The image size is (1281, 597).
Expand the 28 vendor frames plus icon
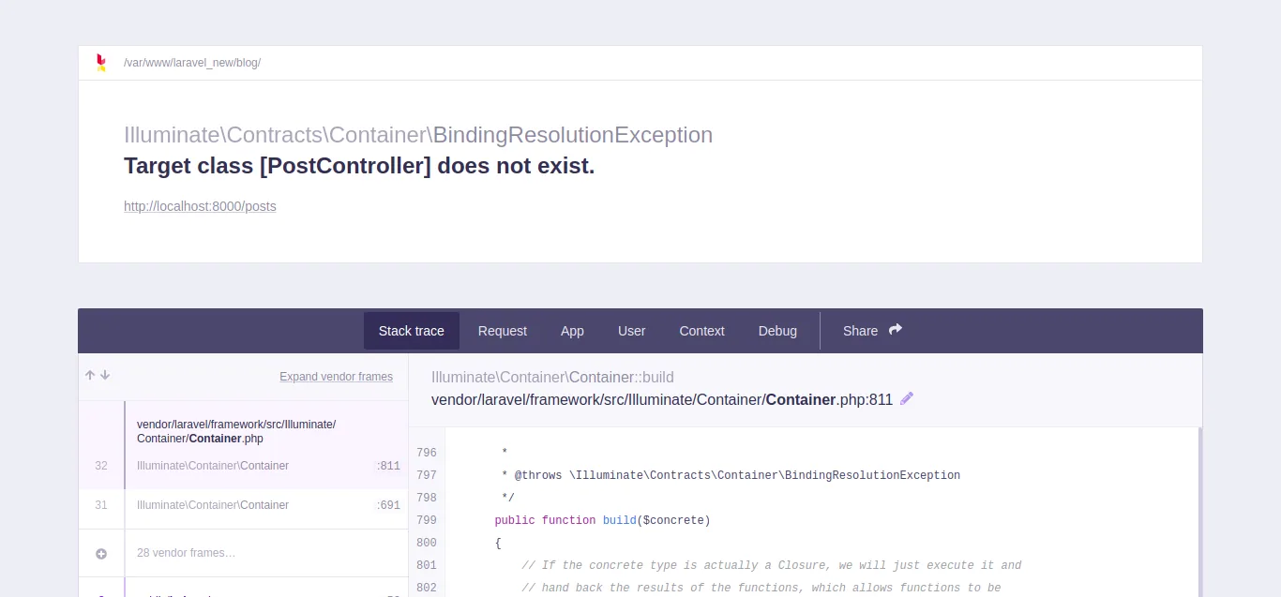click(x=101, y=554)
